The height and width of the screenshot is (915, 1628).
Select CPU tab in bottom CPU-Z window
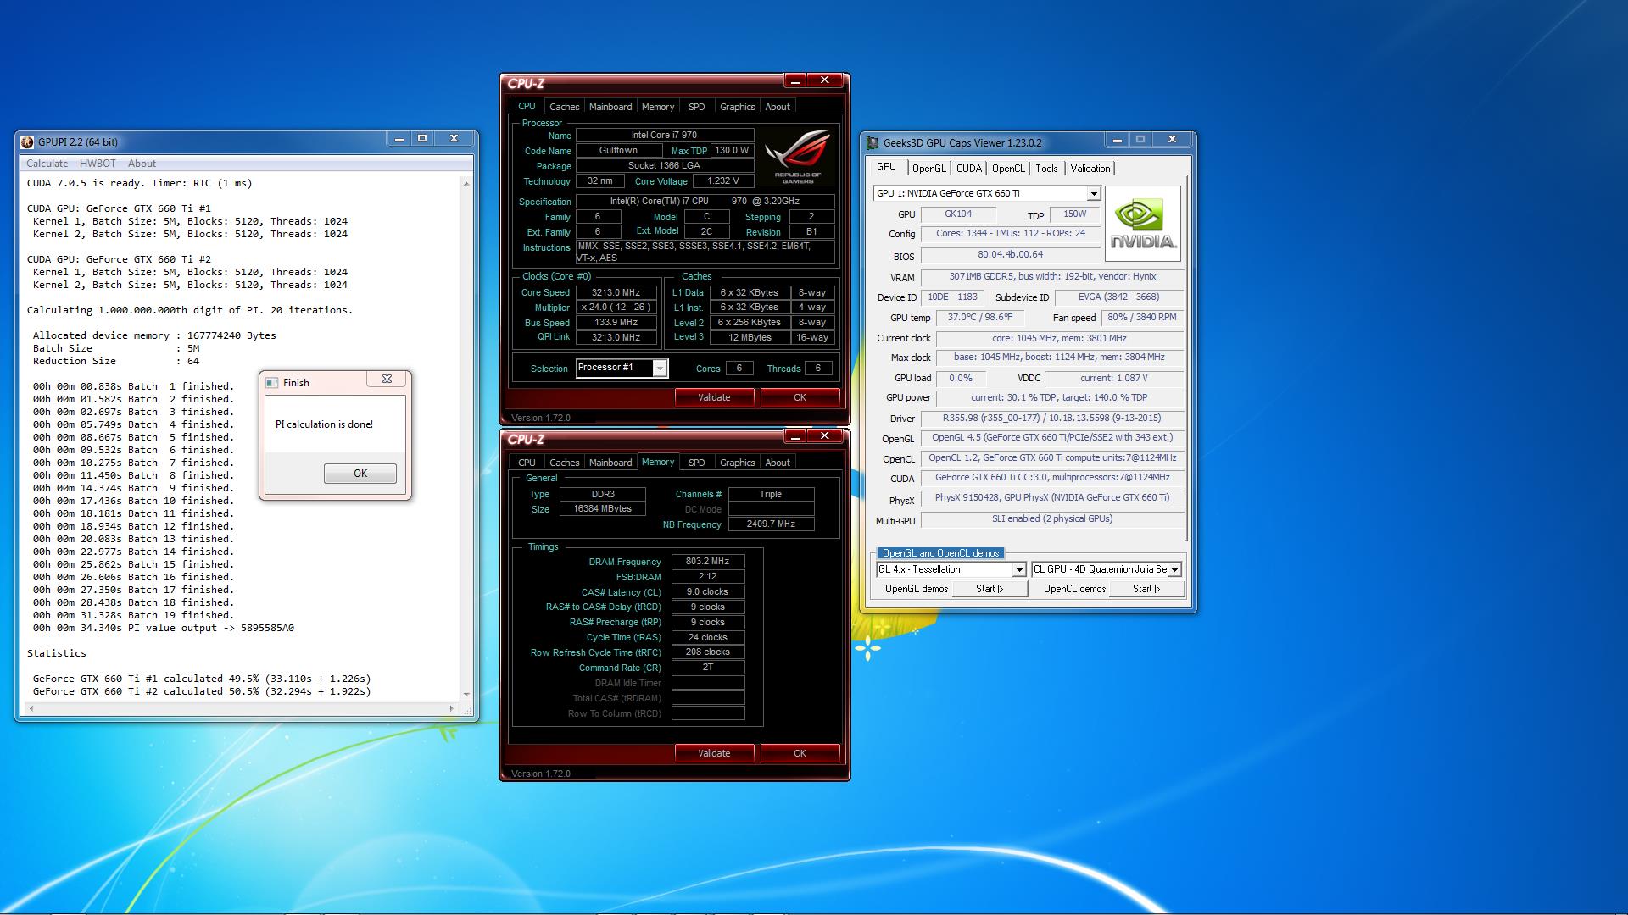coord(527,463)
